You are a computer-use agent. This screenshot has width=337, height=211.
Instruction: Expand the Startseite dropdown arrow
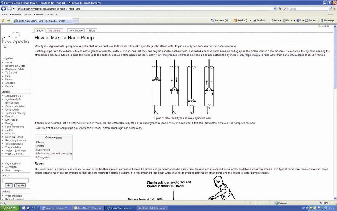tap(231, 20)
